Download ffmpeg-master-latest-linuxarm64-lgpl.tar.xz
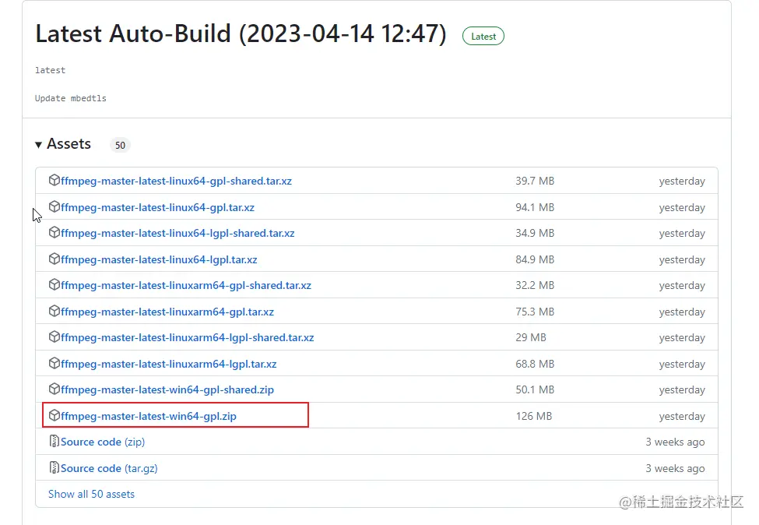The width and height of the screenshot is (759, 525). click(168, 365)
